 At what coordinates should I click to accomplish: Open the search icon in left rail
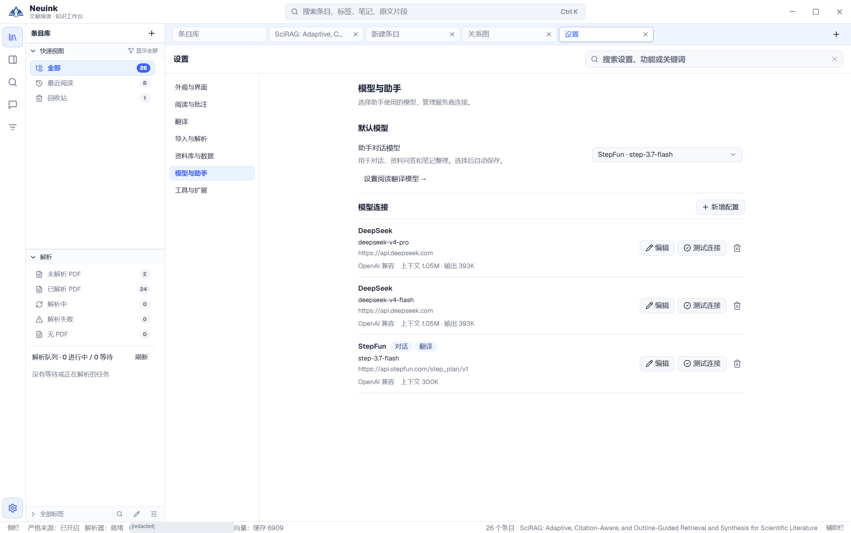(13, 82)
